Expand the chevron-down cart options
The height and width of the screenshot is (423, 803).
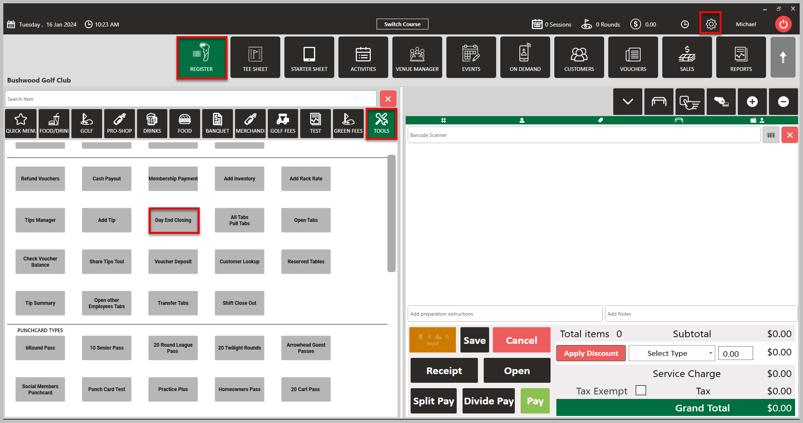coord(628,102)
